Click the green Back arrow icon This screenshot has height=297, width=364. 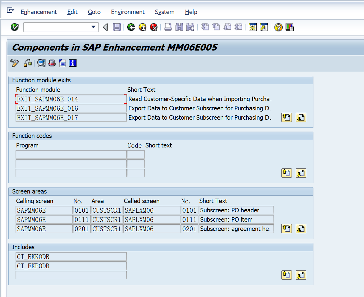point(131,27)
